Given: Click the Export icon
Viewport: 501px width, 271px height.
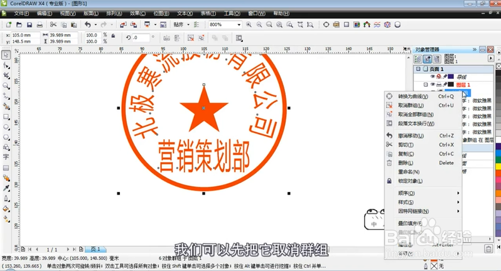Looking at the screenshot, I should [x=134, y=24].
